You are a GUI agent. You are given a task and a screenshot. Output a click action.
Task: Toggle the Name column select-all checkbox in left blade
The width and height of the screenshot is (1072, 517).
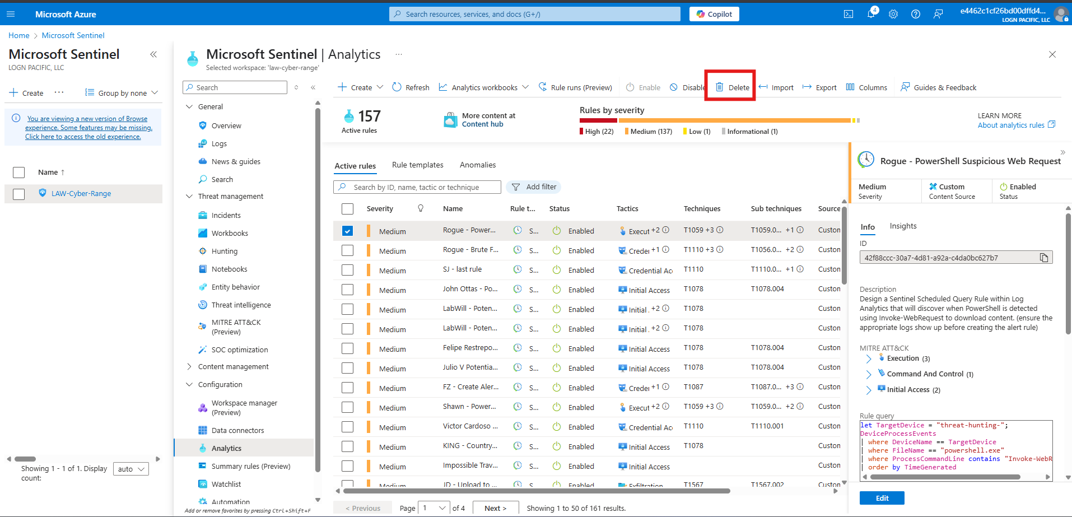pyautogui.click(x=18, y=173)
